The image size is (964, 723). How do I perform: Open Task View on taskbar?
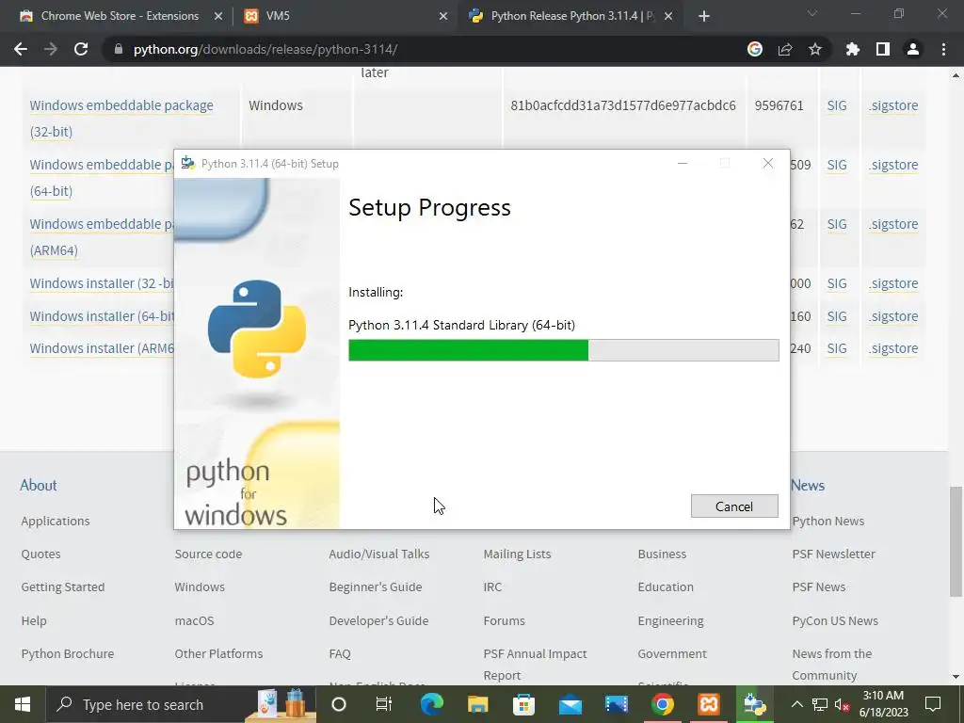(384, 704)
